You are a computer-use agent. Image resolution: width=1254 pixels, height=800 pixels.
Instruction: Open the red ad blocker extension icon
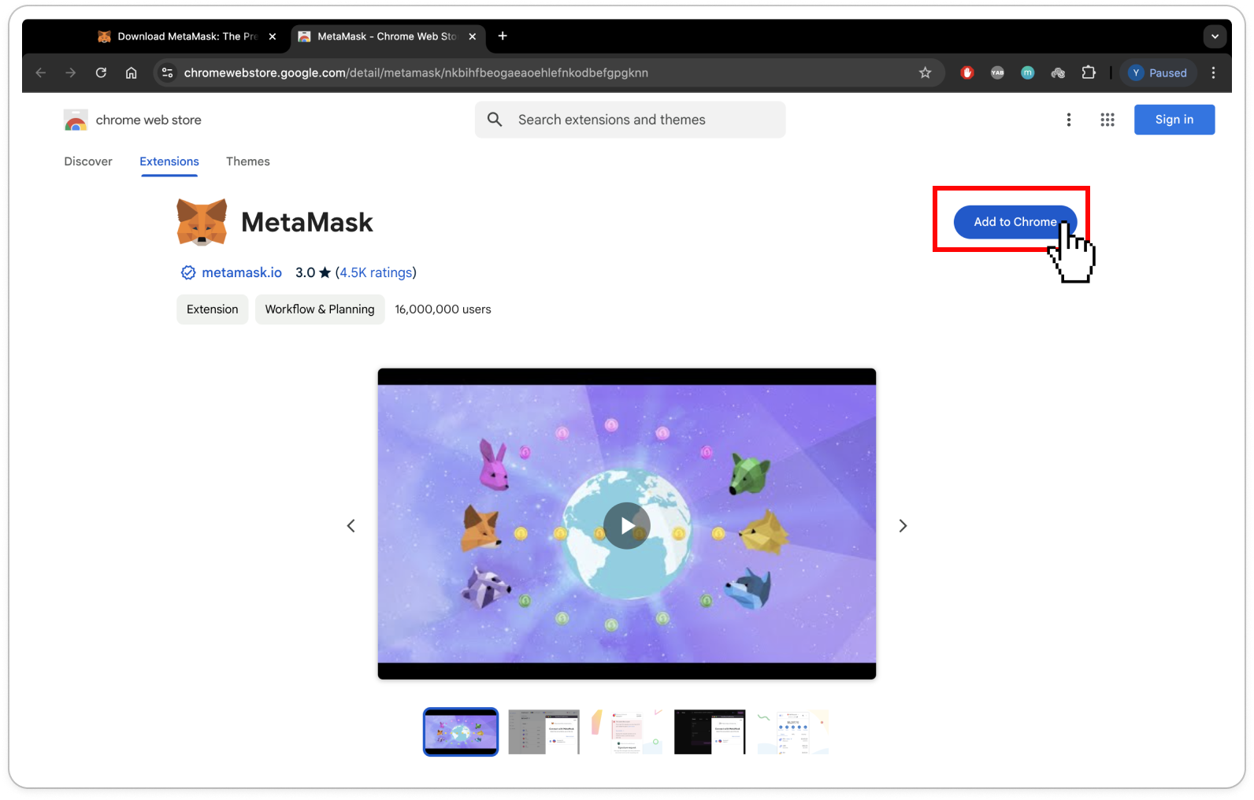[x=967, y=73]
